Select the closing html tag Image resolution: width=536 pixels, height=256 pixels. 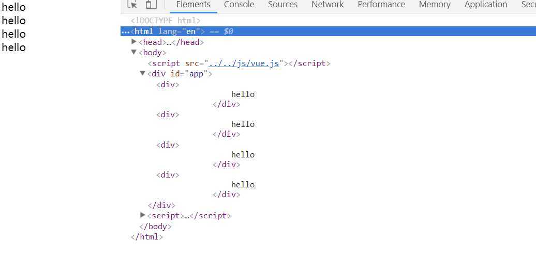[x=147, y=237]
